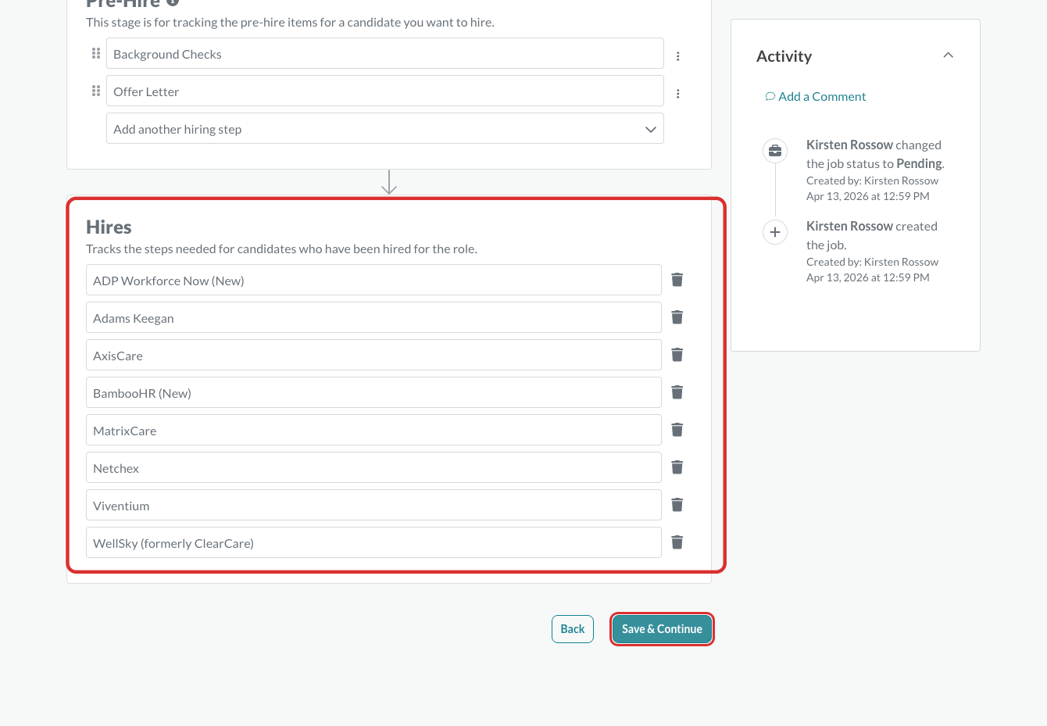
Task: Select the ADP Workforce Now (New) field
Action: tap(373, 281)
